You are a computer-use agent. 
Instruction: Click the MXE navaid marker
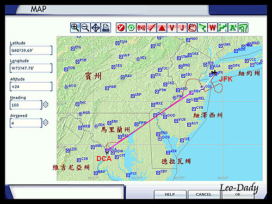pyautogui.click(x=153, y=104)
